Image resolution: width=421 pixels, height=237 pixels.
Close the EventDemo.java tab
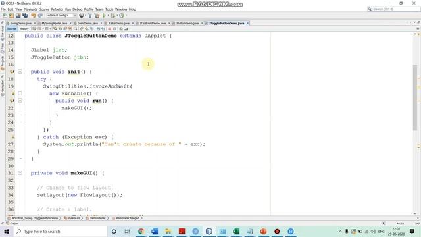point(101,24)
